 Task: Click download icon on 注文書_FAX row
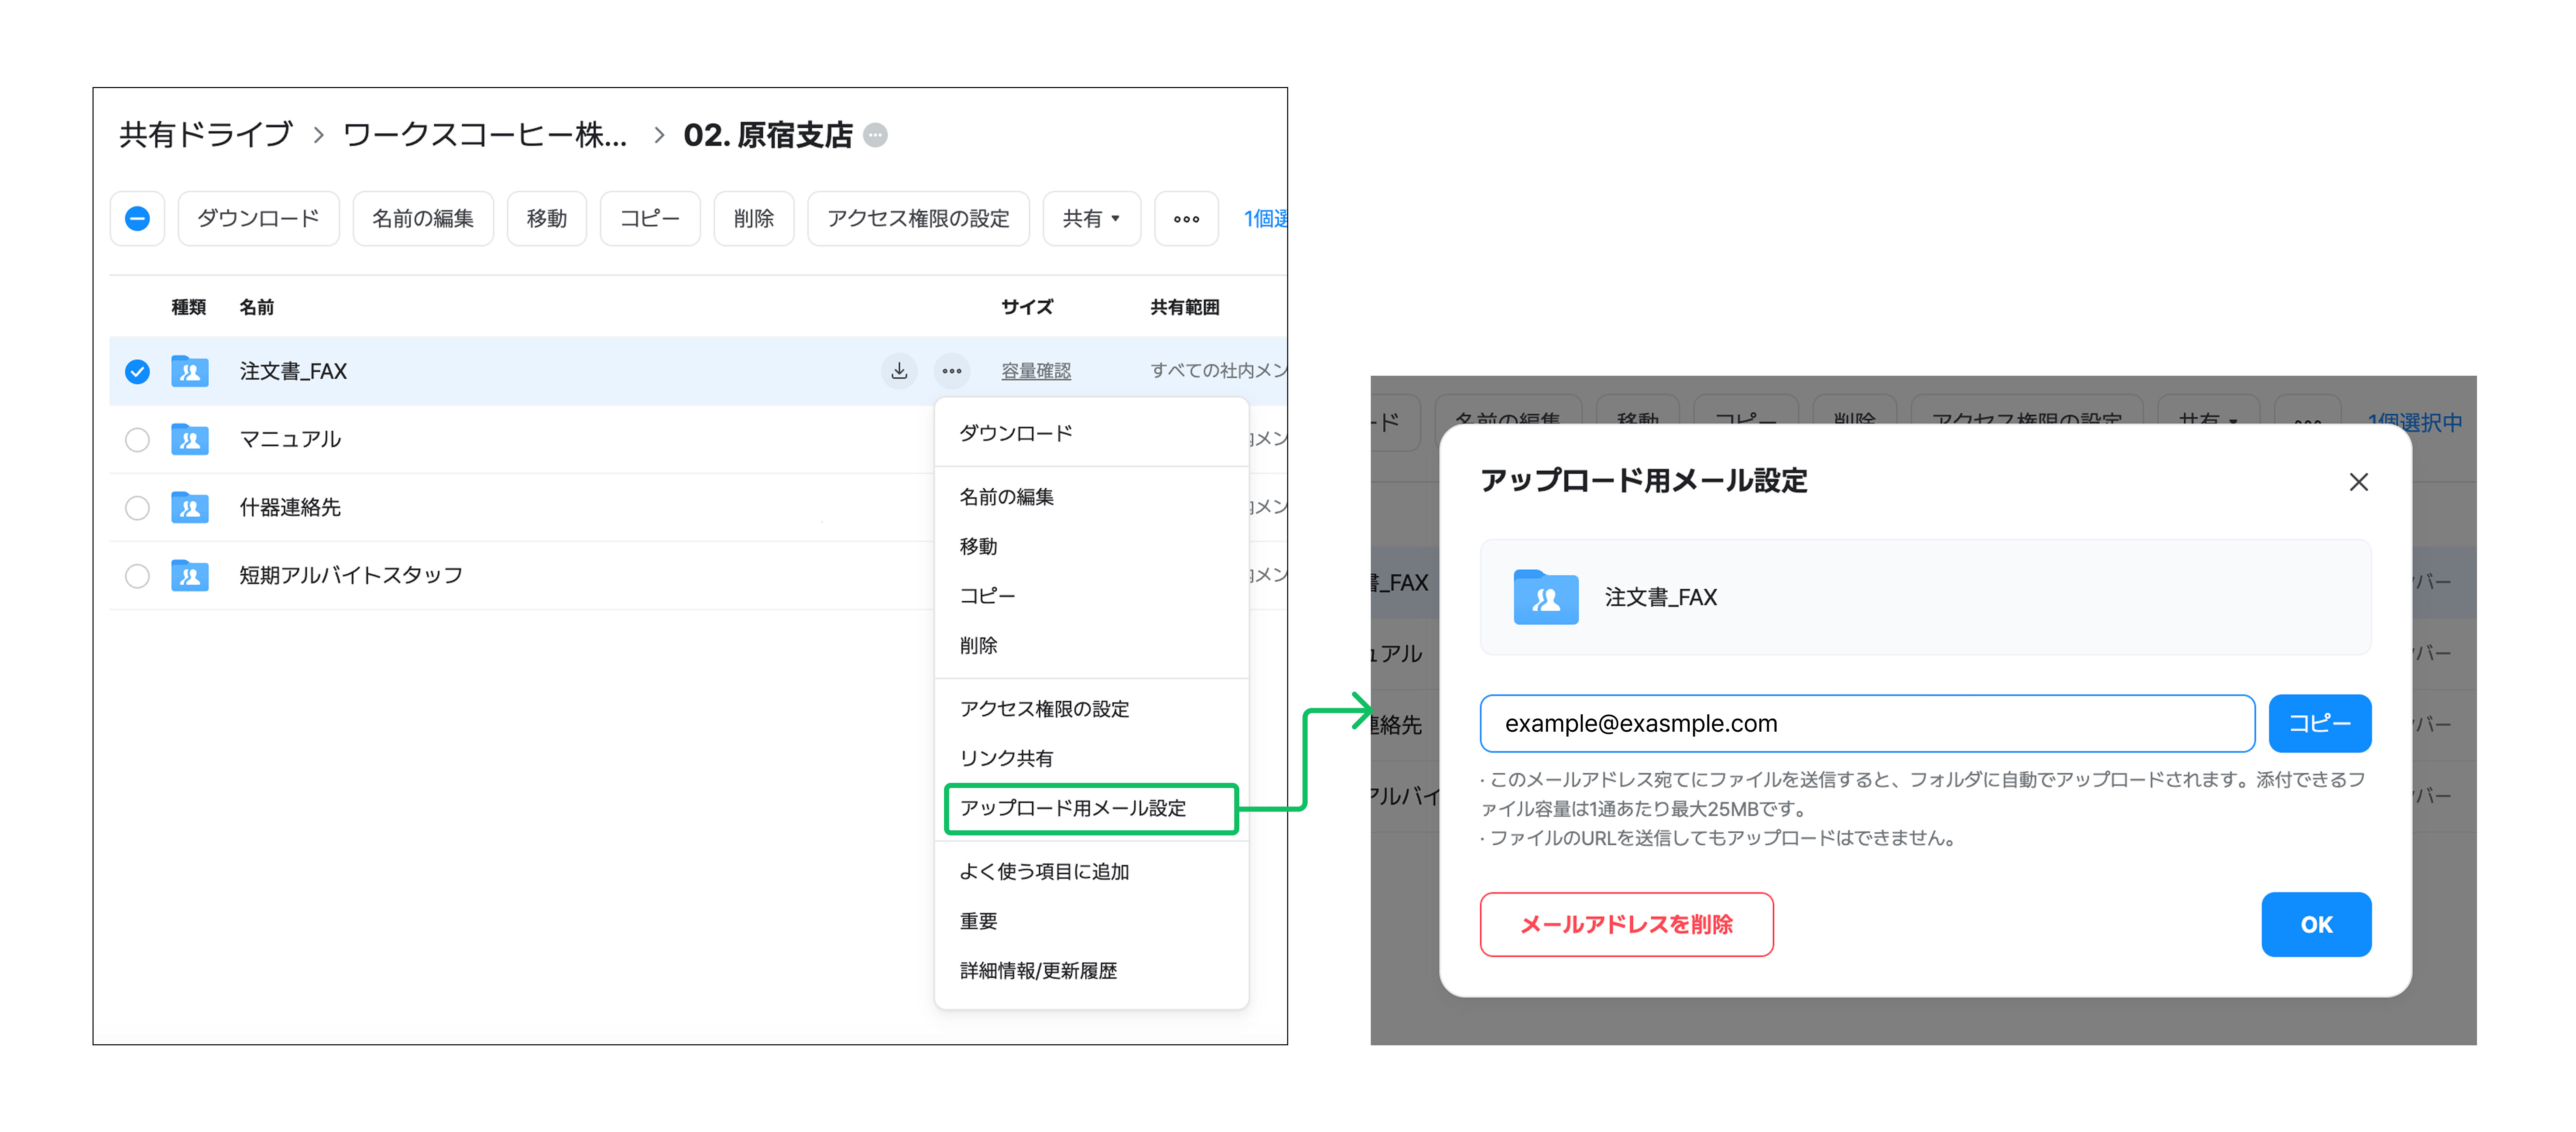click(x=899, y=371)
